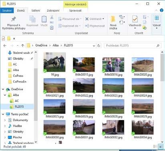The width and height of the screenshot is (165, 151).
Task: Open the address bar history dropdown
Action: click(94, 46)
